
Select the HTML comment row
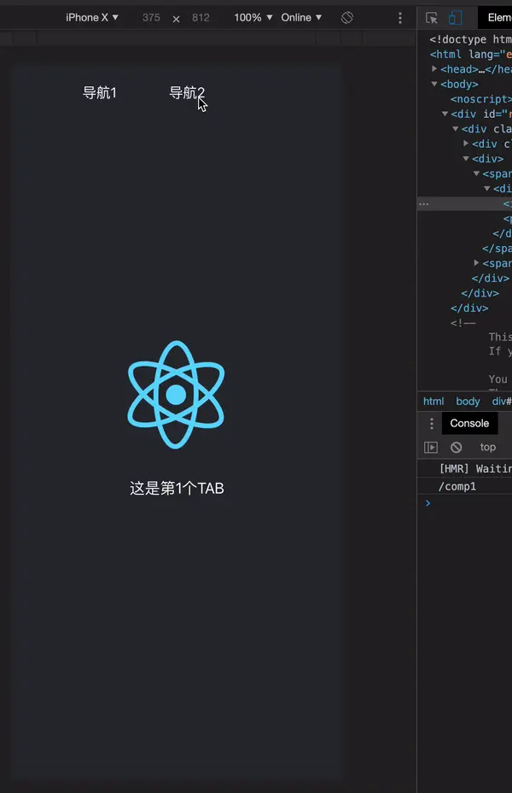(463, 323)
